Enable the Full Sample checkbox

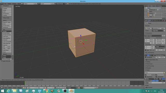point(146,57)
